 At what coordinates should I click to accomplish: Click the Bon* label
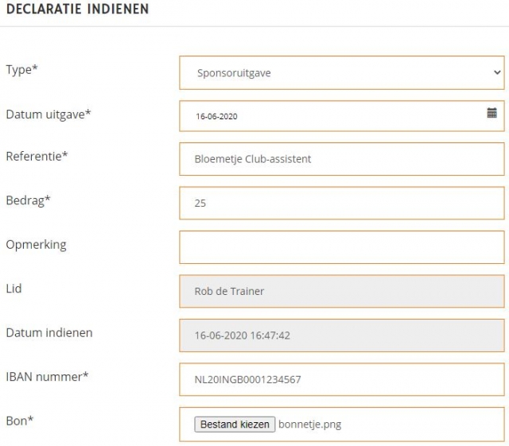point(19,420)
